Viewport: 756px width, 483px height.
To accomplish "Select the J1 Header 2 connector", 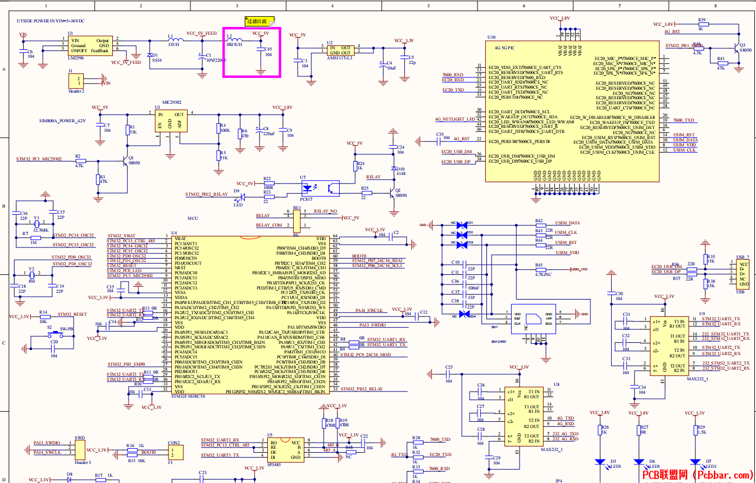I will 80,80.
